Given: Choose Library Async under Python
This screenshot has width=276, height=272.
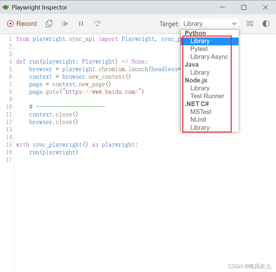Looking at the screenshot, I should (210, 57).
